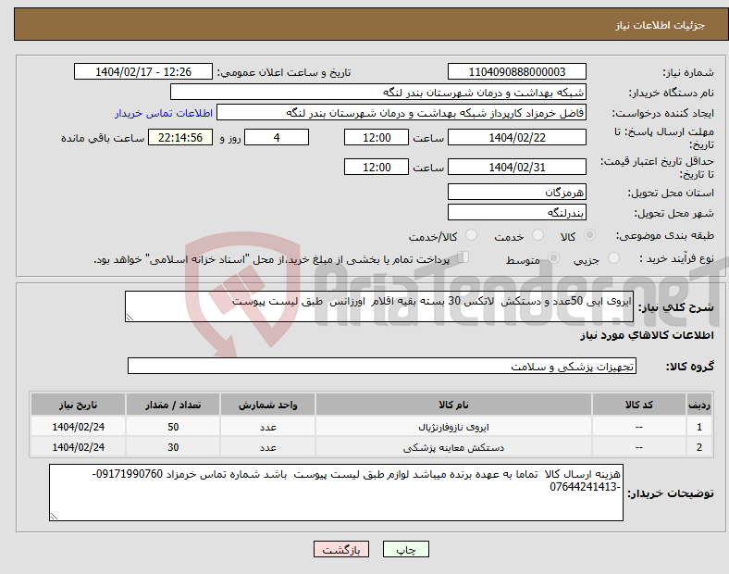Click the need date in row 2
729x574 pixels.
(78, 447)
